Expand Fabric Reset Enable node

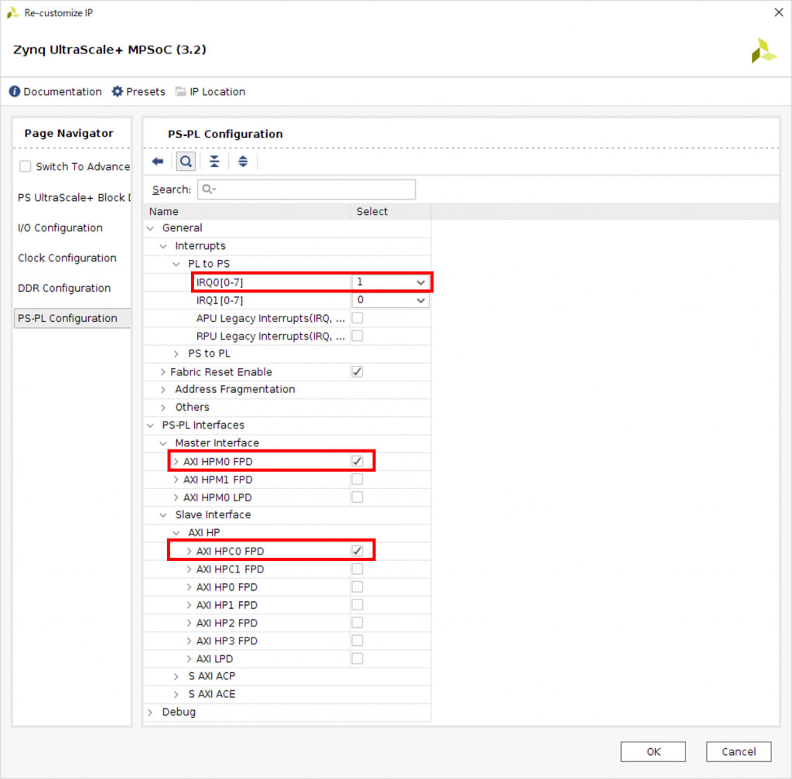[162, 372]
